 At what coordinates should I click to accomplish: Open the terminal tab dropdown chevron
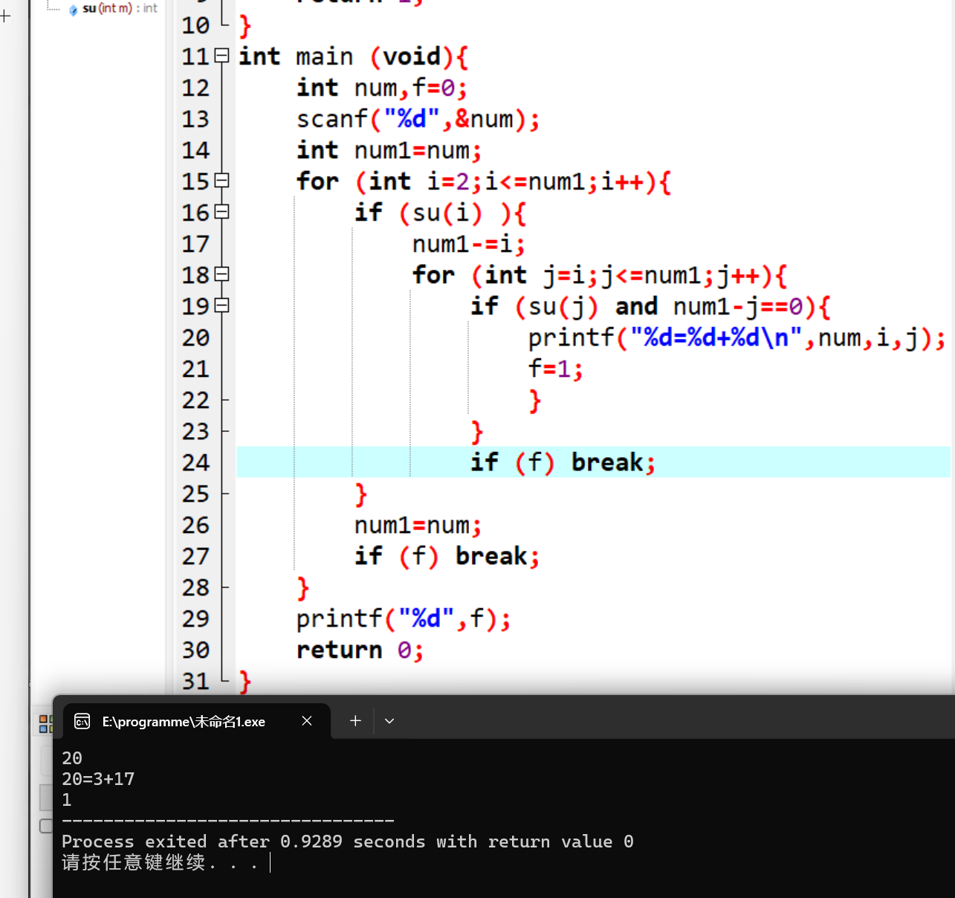click(389, 721)
